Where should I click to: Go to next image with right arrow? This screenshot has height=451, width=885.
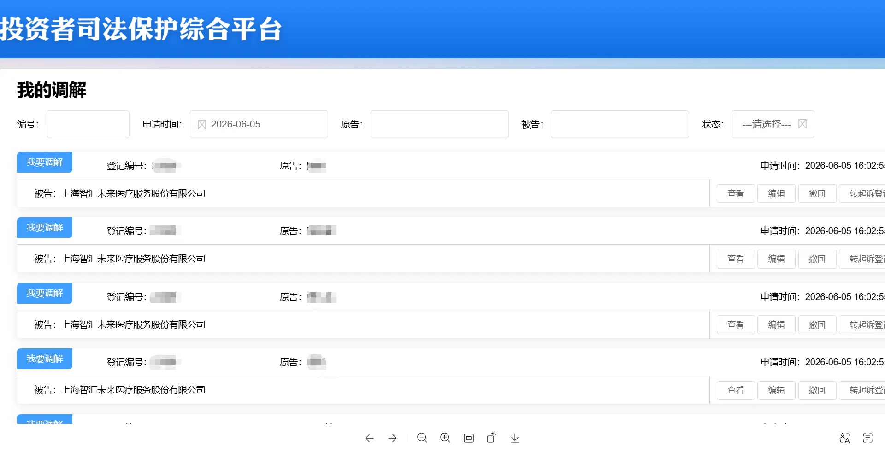(393, 438)
